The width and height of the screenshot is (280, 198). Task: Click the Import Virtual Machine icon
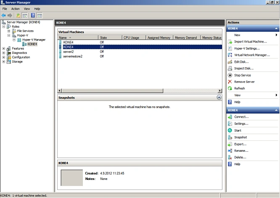[x=230, y=42]
